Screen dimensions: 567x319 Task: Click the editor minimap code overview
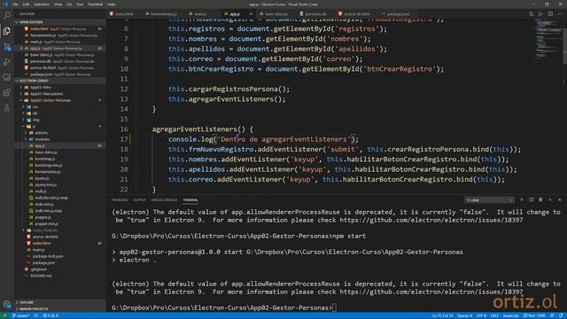click(x=548, y=40)
